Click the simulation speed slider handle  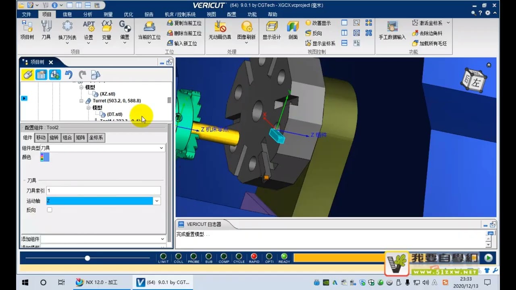click(x=87, y=258)
